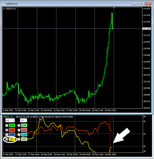Click the indicator scale value 30
The image size is (154, 159).
(x=145, y=146)
